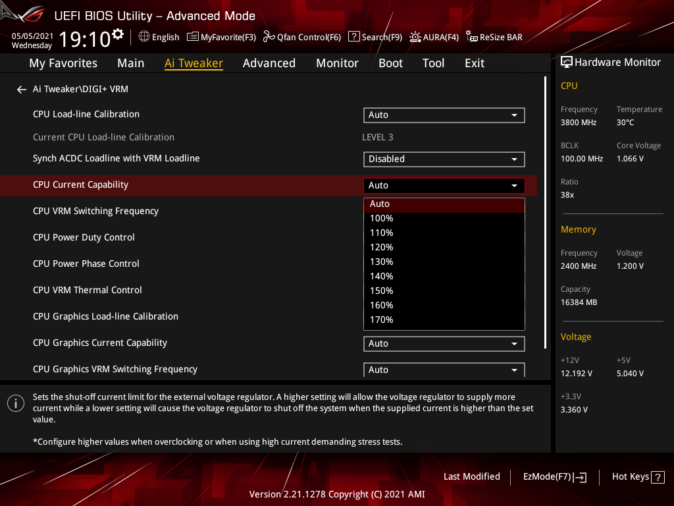The image size is (674, 506).
Task: Click the settings list scrollbar
Action: (545, 213)
